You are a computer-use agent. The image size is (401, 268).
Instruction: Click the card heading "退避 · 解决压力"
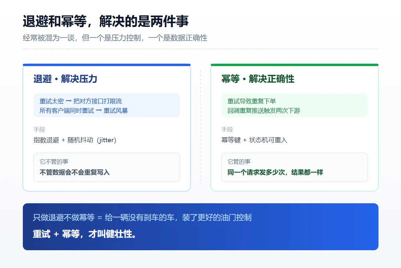click(65, 79)
